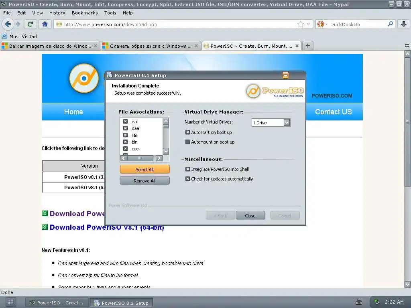411x308 pixels.
Task: Click the Most Visited bookmarks icon
Action: pos(4,36)
